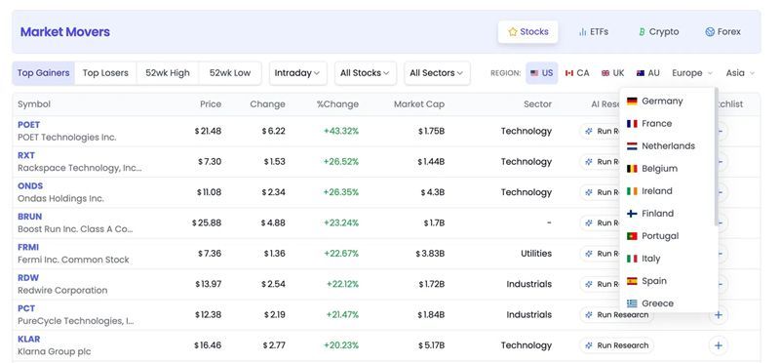Screen dimensions: 780x363
Task: Run Research for Klarna Group
Action: (x=617, y=345)
